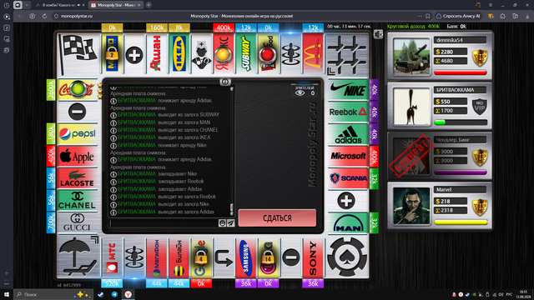The image size is (534, 300).
Task: Click the spectators eye icon
Action: (x=300, y=92)
